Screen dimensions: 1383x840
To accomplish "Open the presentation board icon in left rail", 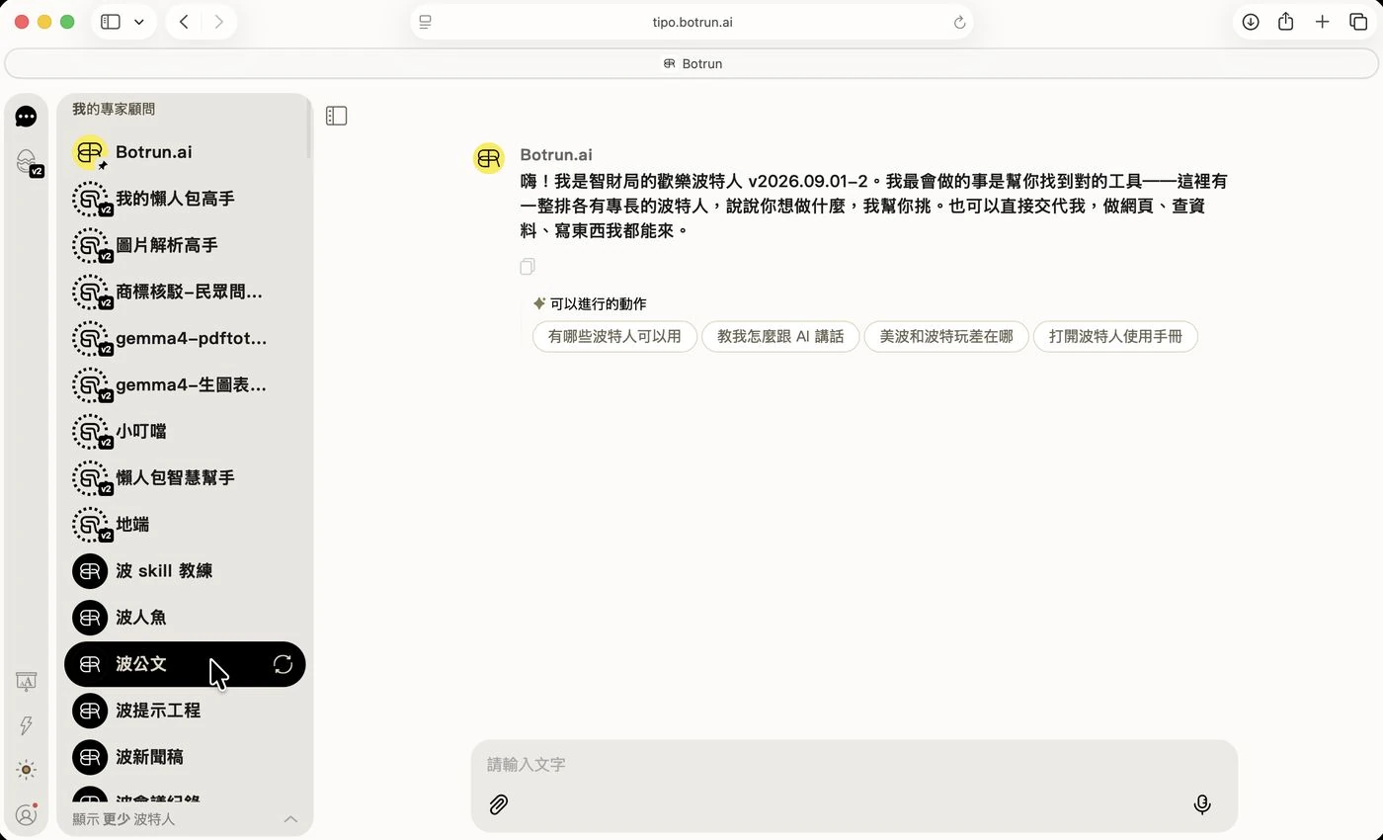I will click(27, 681).
